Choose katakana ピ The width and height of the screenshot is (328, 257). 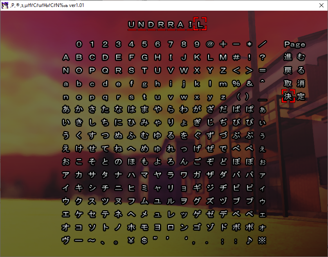point(249,188)
